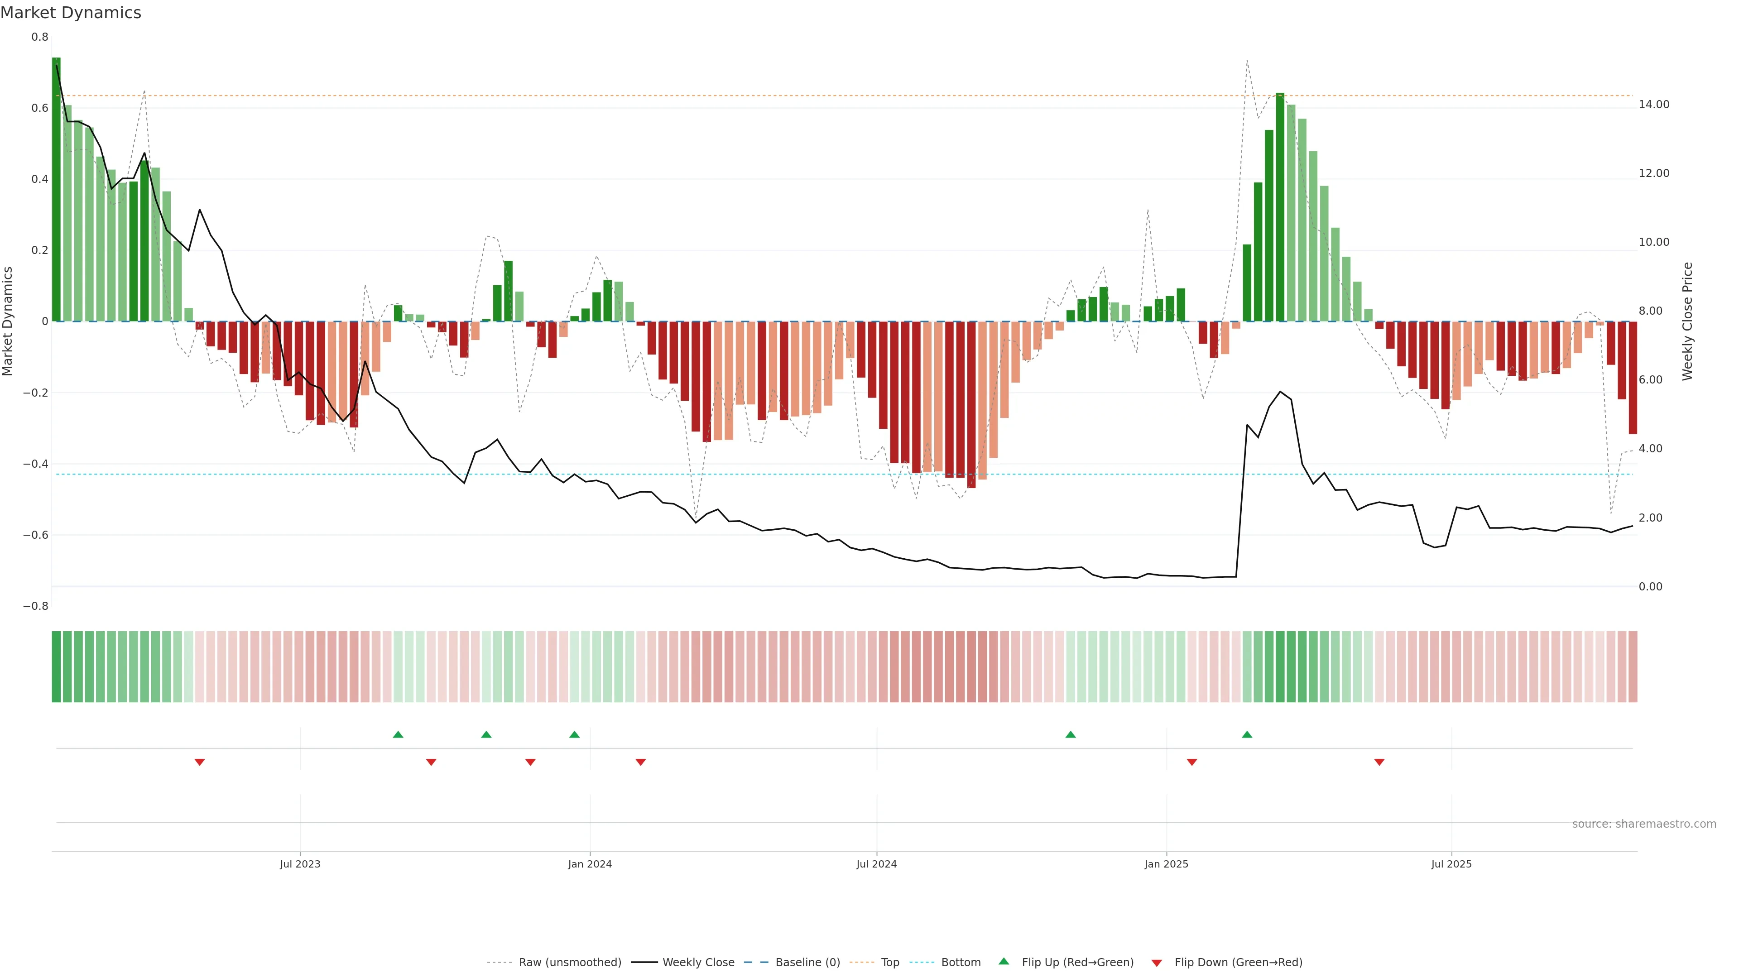Click the red flip-down marker just after Jan 2025

click(x=1192, y=762)
